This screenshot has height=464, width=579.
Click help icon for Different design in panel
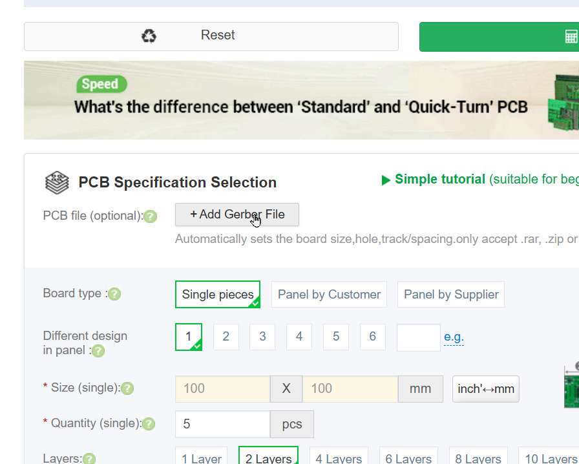point(98,351)
